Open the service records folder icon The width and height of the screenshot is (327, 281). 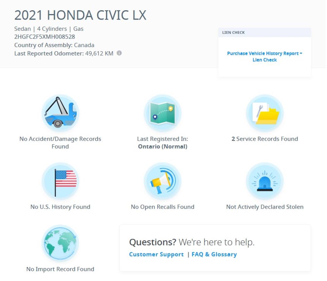265,113
